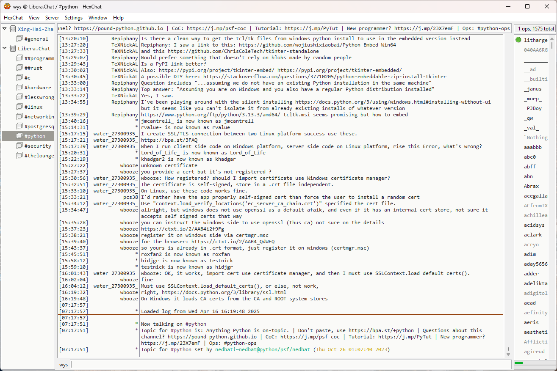Click the chat scrollbar down arrow
The image size is (557, 371).
tap(508, 354)
